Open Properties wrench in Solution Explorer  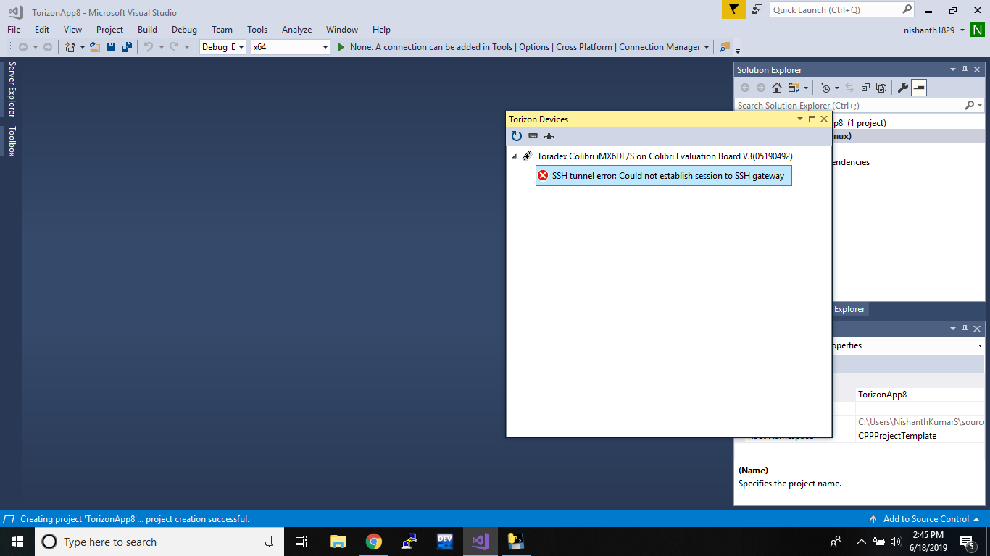click(902, 88)
